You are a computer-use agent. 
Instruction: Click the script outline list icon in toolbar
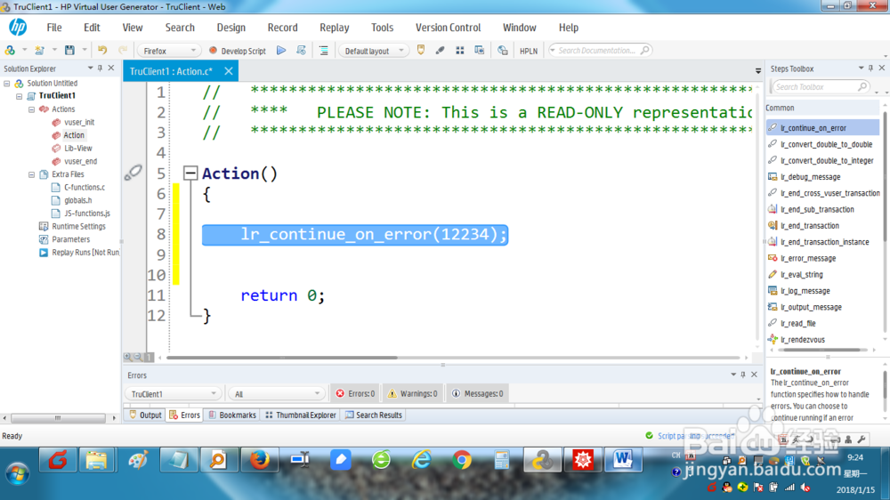(x=324, y=51)
